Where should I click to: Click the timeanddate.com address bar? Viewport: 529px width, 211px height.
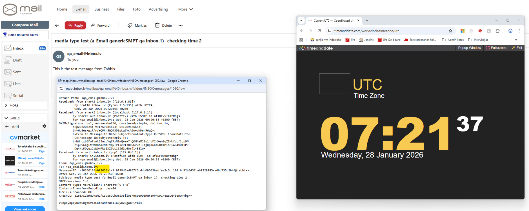point(389,31)
